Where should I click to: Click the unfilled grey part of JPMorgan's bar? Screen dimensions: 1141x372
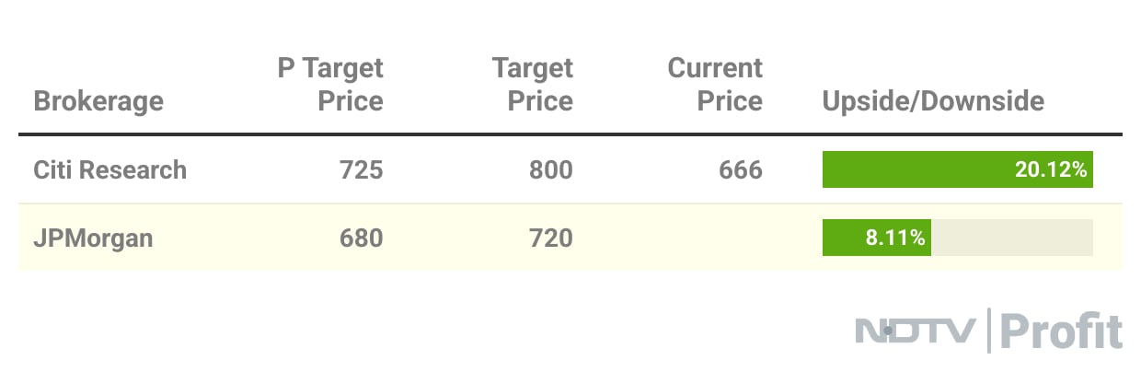click(1012, 238)
